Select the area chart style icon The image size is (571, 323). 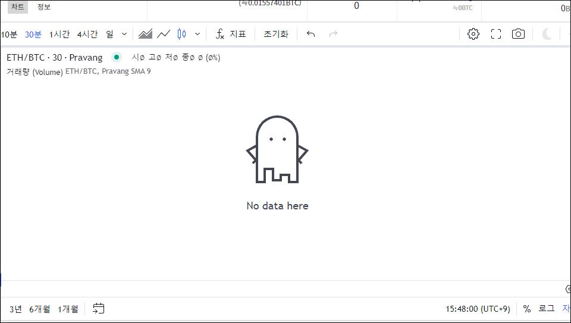[146, 34]
